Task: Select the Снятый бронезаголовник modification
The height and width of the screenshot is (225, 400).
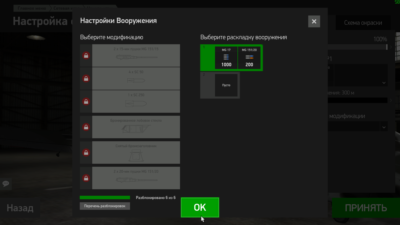Action: coord(136,152)
